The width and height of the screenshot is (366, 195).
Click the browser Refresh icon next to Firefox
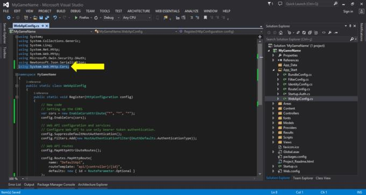pyautogui.click(x=96, y=18)
